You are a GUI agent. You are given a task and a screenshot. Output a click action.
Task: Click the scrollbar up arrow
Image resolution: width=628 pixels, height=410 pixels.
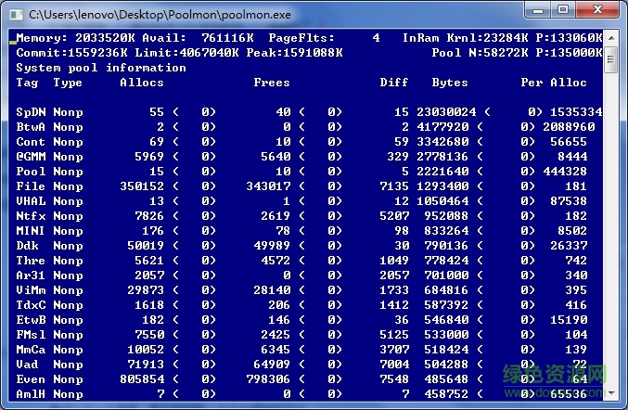click(x=610, y=37)
